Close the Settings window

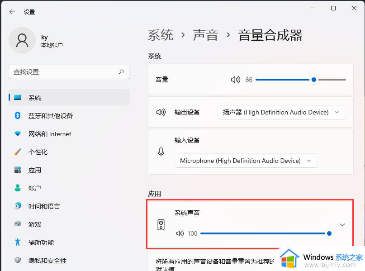pyautogui.click(x=354, y=8)
